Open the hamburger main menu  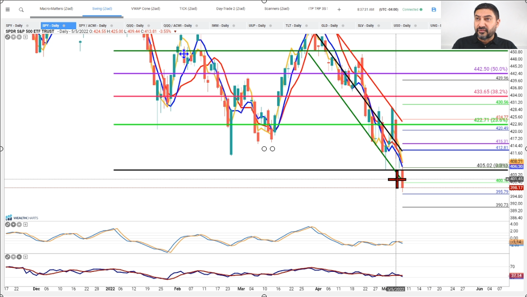point(7,10)
